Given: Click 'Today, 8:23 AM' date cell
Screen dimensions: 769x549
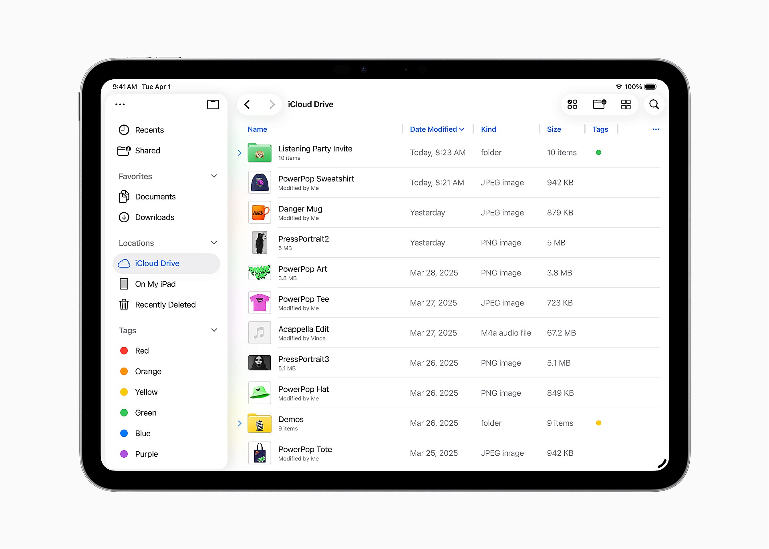Looking at the screenshot, I should pyautogui.click(x=437, y=153).
